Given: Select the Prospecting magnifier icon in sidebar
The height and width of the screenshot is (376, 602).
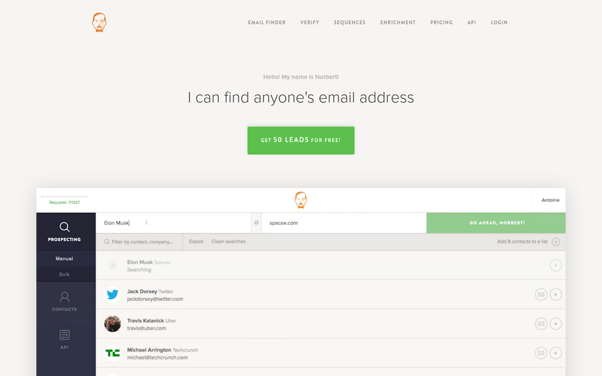Looking at the screenshot, I should [65, 227].
